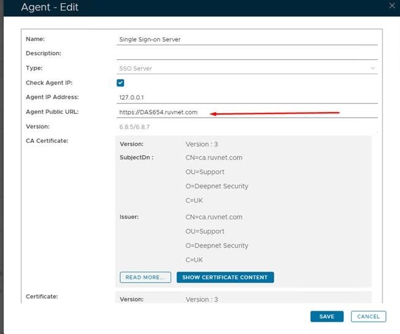The width and height of the screenshot is (400, 334).
Task: Cancel editing the agent
Action: coord(368,316)
